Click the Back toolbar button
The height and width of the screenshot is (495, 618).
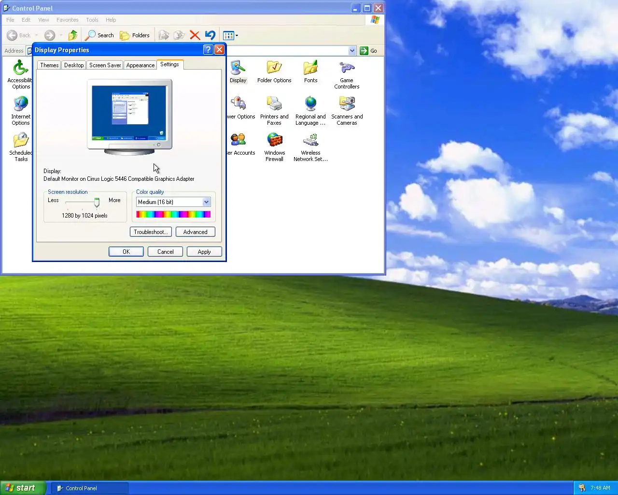coord(19,35)
